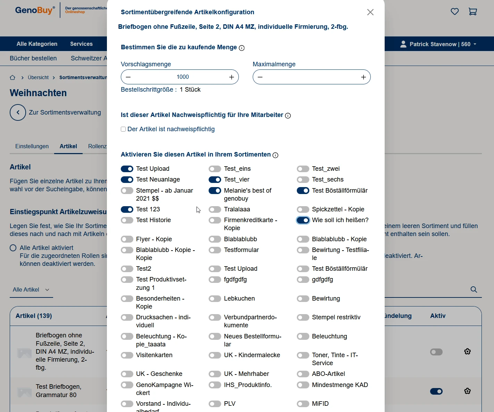Open the 'Alle Kategorien' menu
Image resolution: width=494 pixels, height=412 pixels.
37,44
